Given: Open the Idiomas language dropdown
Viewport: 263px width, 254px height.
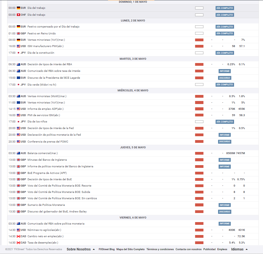Looking at the screenshot, I should pos(239,249).
